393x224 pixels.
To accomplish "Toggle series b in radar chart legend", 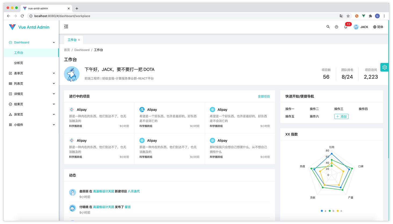I will (x=331, y=211).
